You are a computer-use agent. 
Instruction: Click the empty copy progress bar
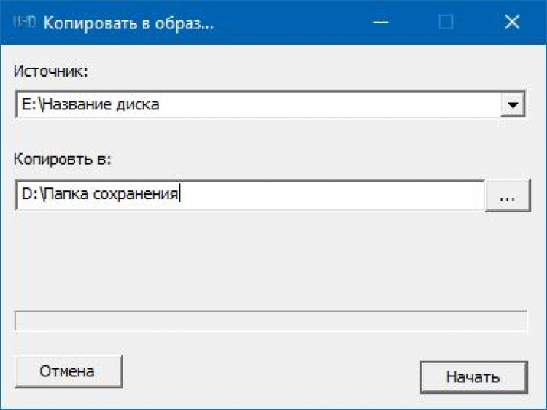271,321
